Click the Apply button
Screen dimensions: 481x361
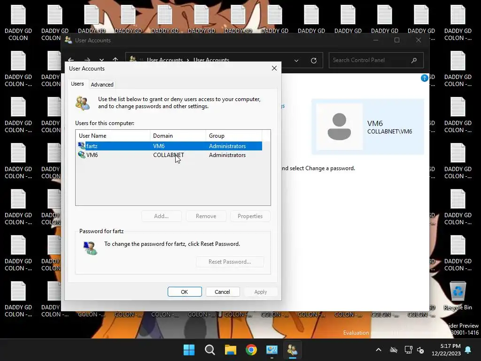coord(260,291)
